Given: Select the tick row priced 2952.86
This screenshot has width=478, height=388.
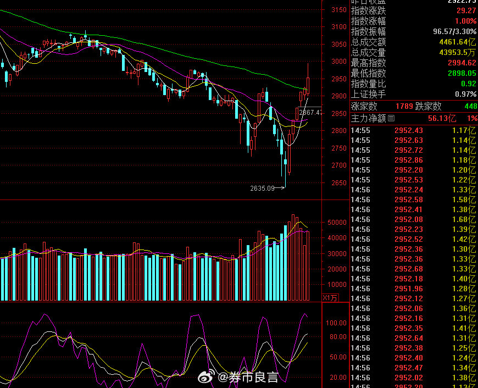Looking at the screenshot, I should pyautogui.click(x=414, y=160).
